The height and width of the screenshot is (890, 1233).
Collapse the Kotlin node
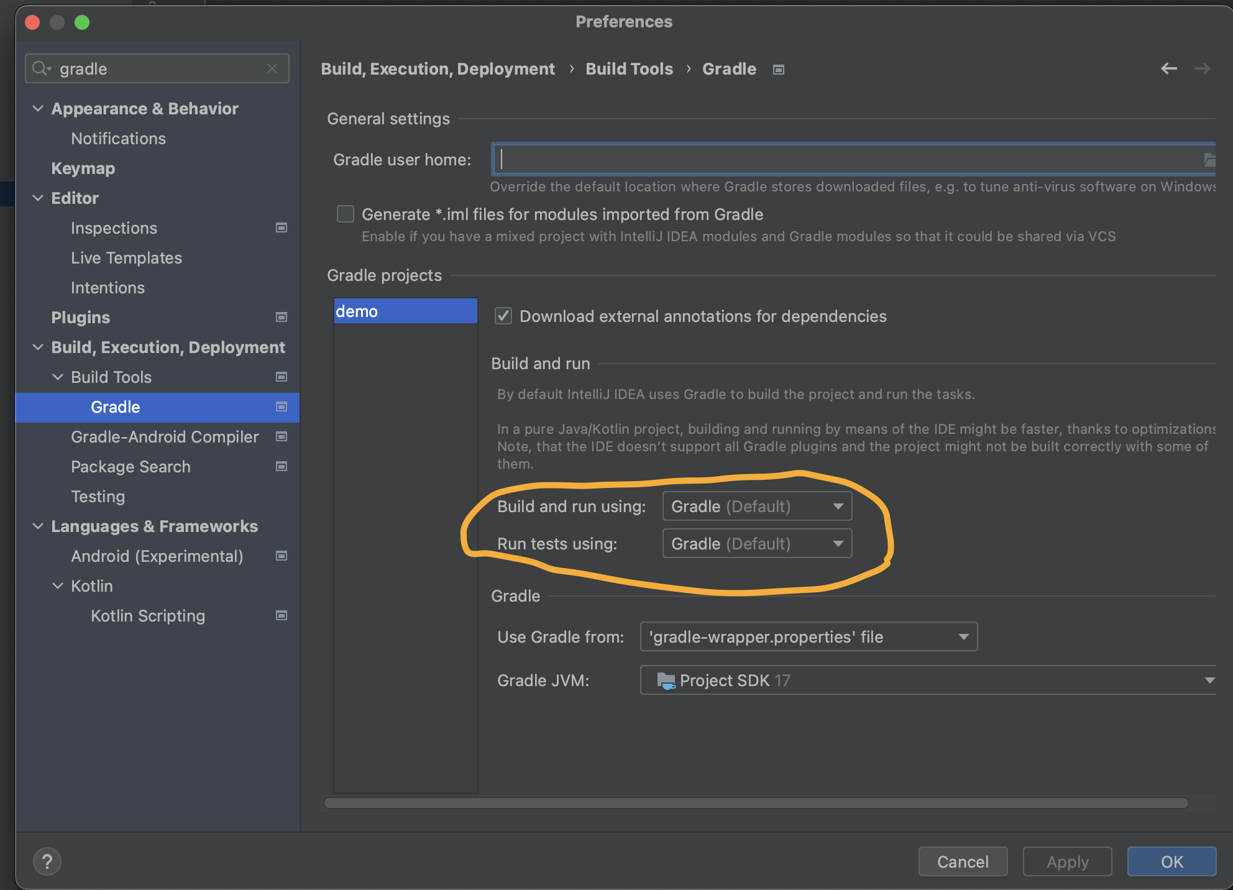(58, 586)
